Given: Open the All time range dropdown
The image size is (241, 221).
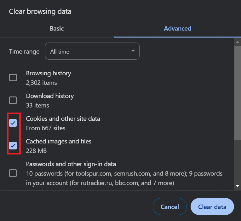Looking at the screenshot, I should [92, 51].
